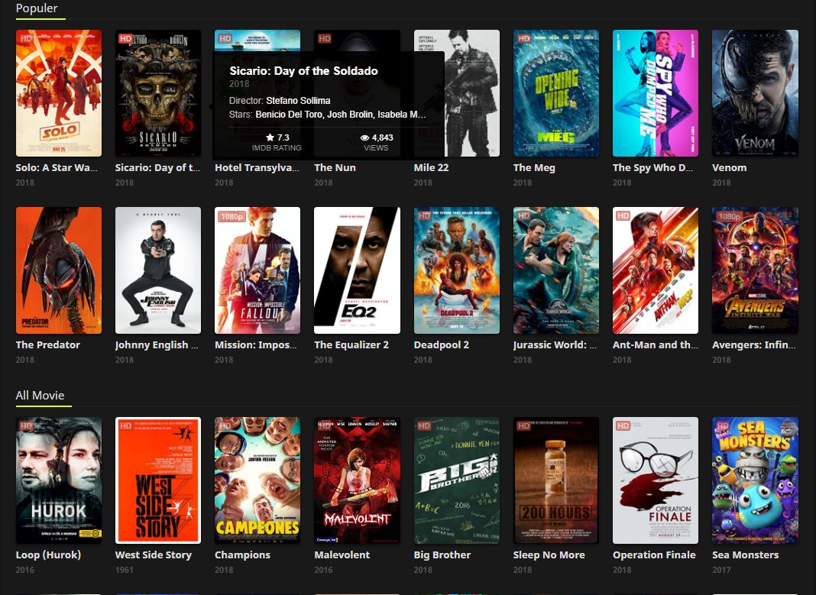Open the 200 Hours bottle poster
This screenshot has width=816, height=595.
pos(555,480)
